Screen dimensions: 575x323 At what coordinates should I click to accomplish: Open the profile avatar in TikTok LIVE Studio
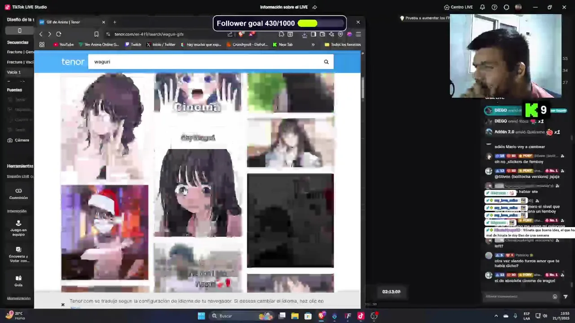(518, 7)
